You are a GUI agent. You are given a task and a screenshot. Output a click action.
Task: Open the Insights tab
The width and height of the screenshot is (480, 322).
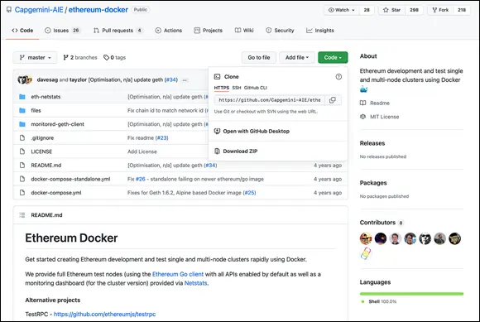320,31
